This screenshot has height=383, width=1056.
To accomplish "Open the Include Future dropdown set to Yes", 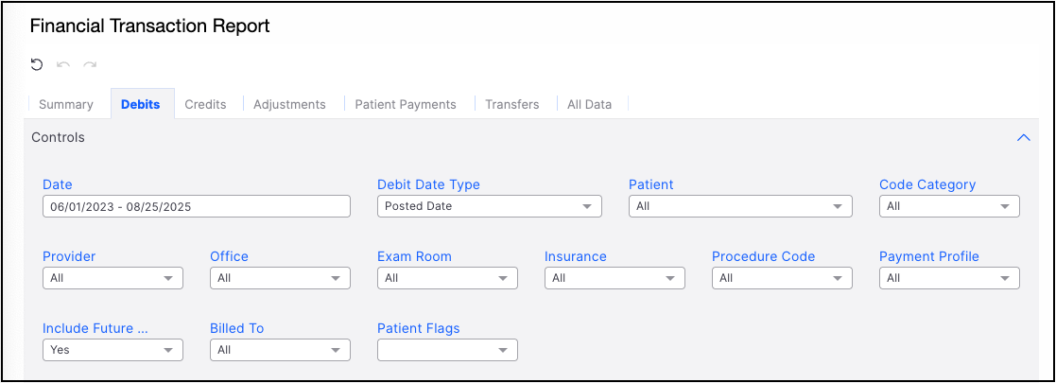I will (x=113, y=350).
